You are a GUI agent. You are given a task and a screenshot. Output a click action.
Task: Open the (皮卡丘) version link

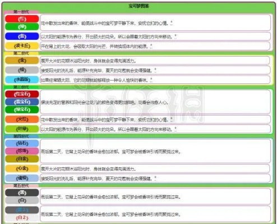tap(22, 46)
